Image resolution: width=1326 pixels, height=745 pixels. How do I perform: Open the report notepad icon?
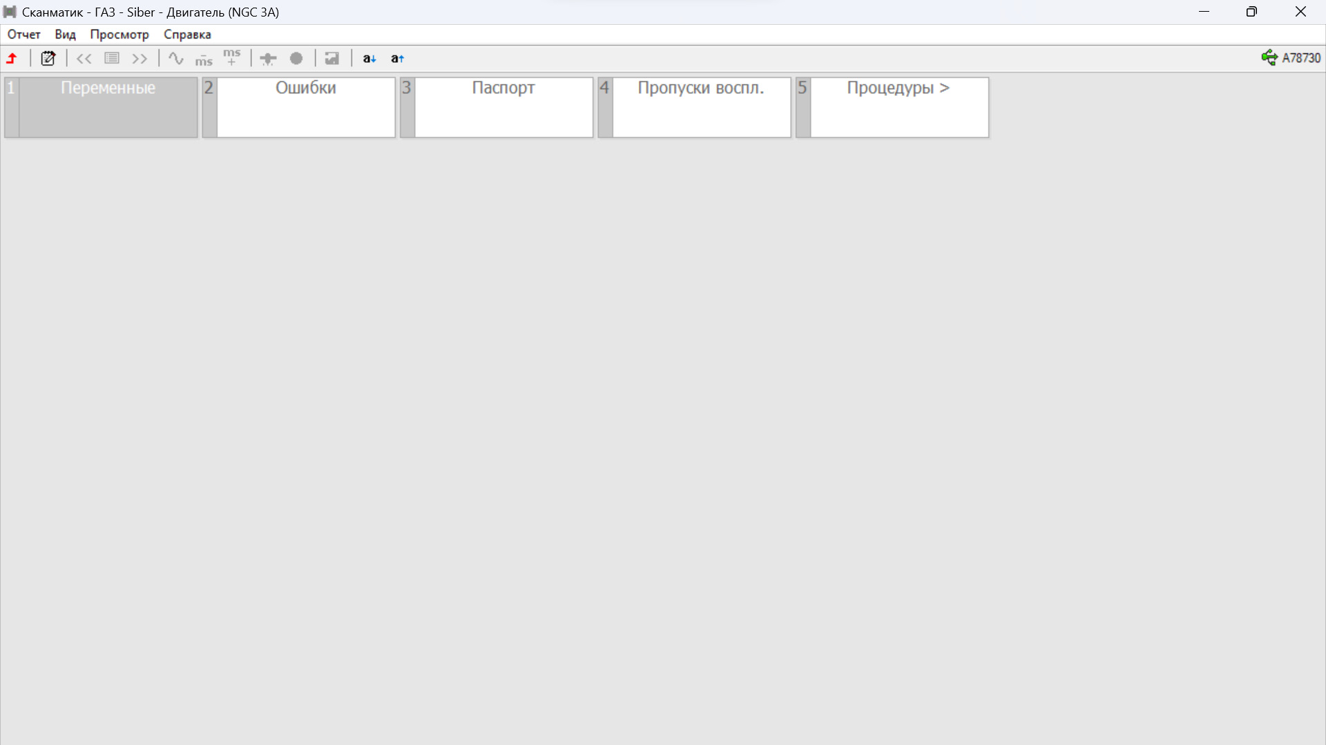pyautogui.click(x=48, y=59)
